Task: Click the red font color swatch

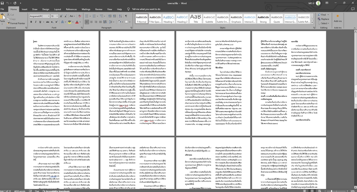Action: tap(77, 22)
